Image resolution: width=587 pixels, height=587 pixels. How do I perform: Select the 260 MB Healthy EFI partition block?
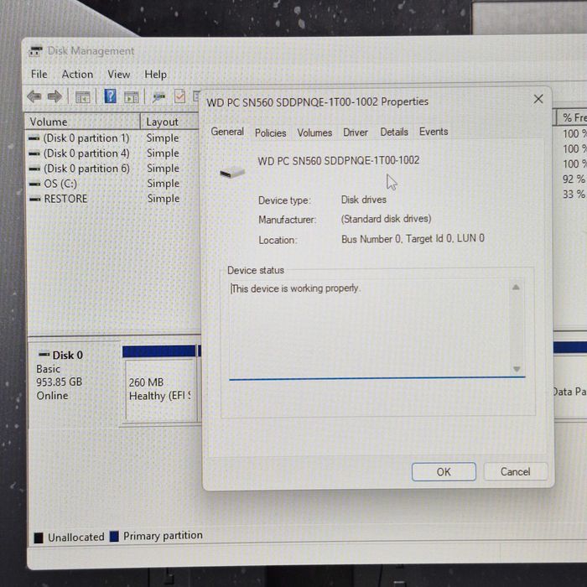(160, 390)
